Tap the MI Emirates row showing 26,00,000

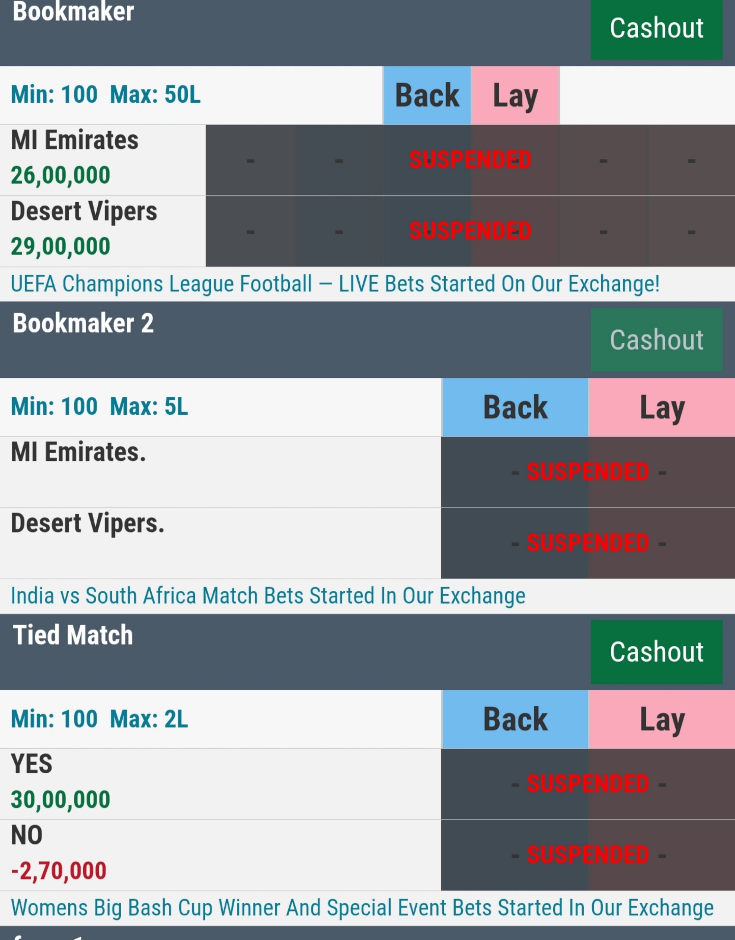[x=102, y=160]
